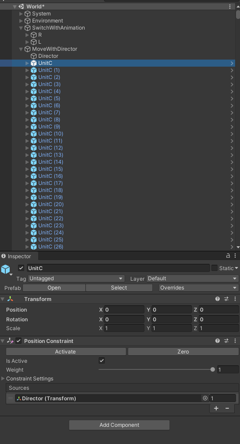Screen dimensions: 240x444
Task: Add a new constraint source with plus
Action: tap(216, 408)
